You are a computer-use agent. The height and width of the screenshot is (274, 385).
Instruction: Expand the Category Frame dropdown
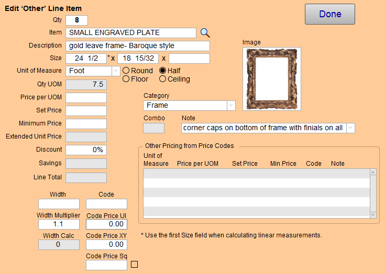(230, 106)
